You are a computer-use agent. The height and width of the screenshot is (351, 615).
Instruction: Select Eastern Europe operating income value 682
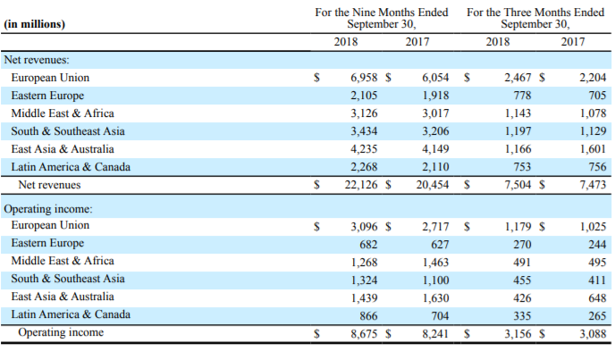pos(368,245)
